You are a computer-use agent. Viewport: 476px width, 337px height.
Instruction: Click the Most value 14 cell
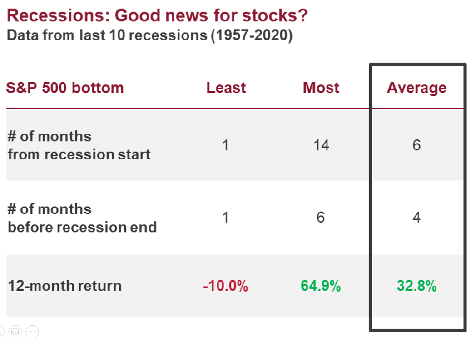321,145
